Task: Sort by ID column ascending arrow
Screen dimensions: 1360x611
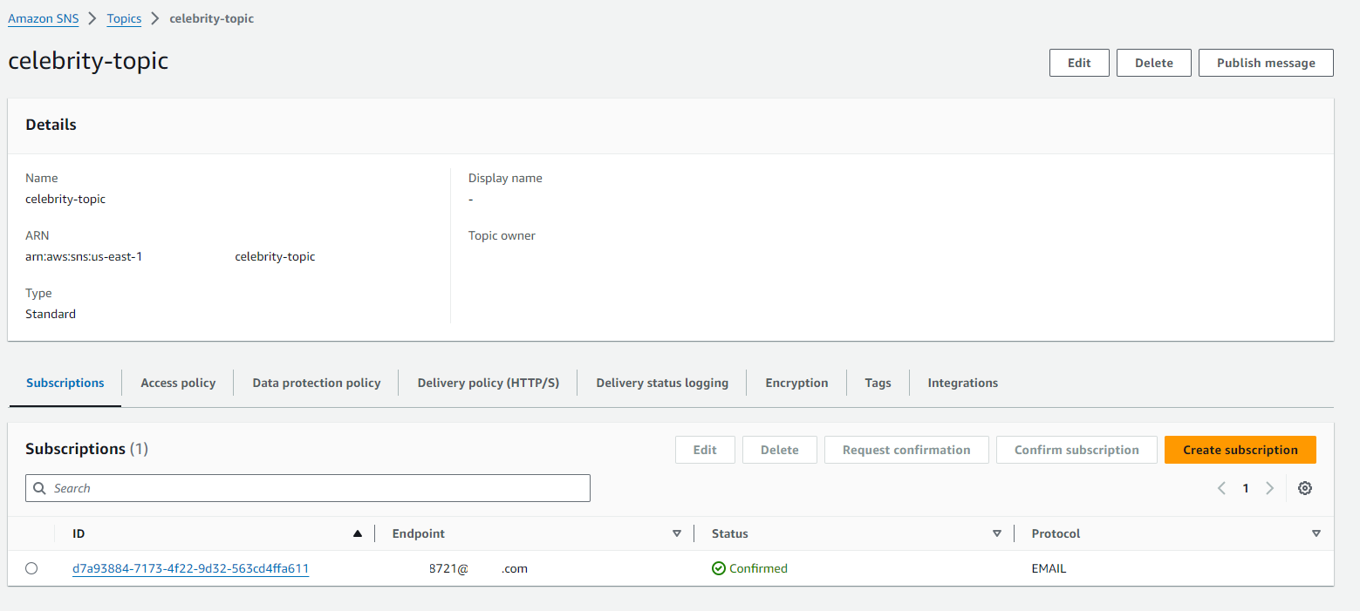Action: 358,533
